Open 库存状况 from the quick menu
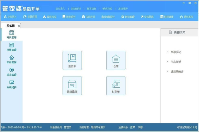Screen dimensions: 199x132 [x=176, y=52]
